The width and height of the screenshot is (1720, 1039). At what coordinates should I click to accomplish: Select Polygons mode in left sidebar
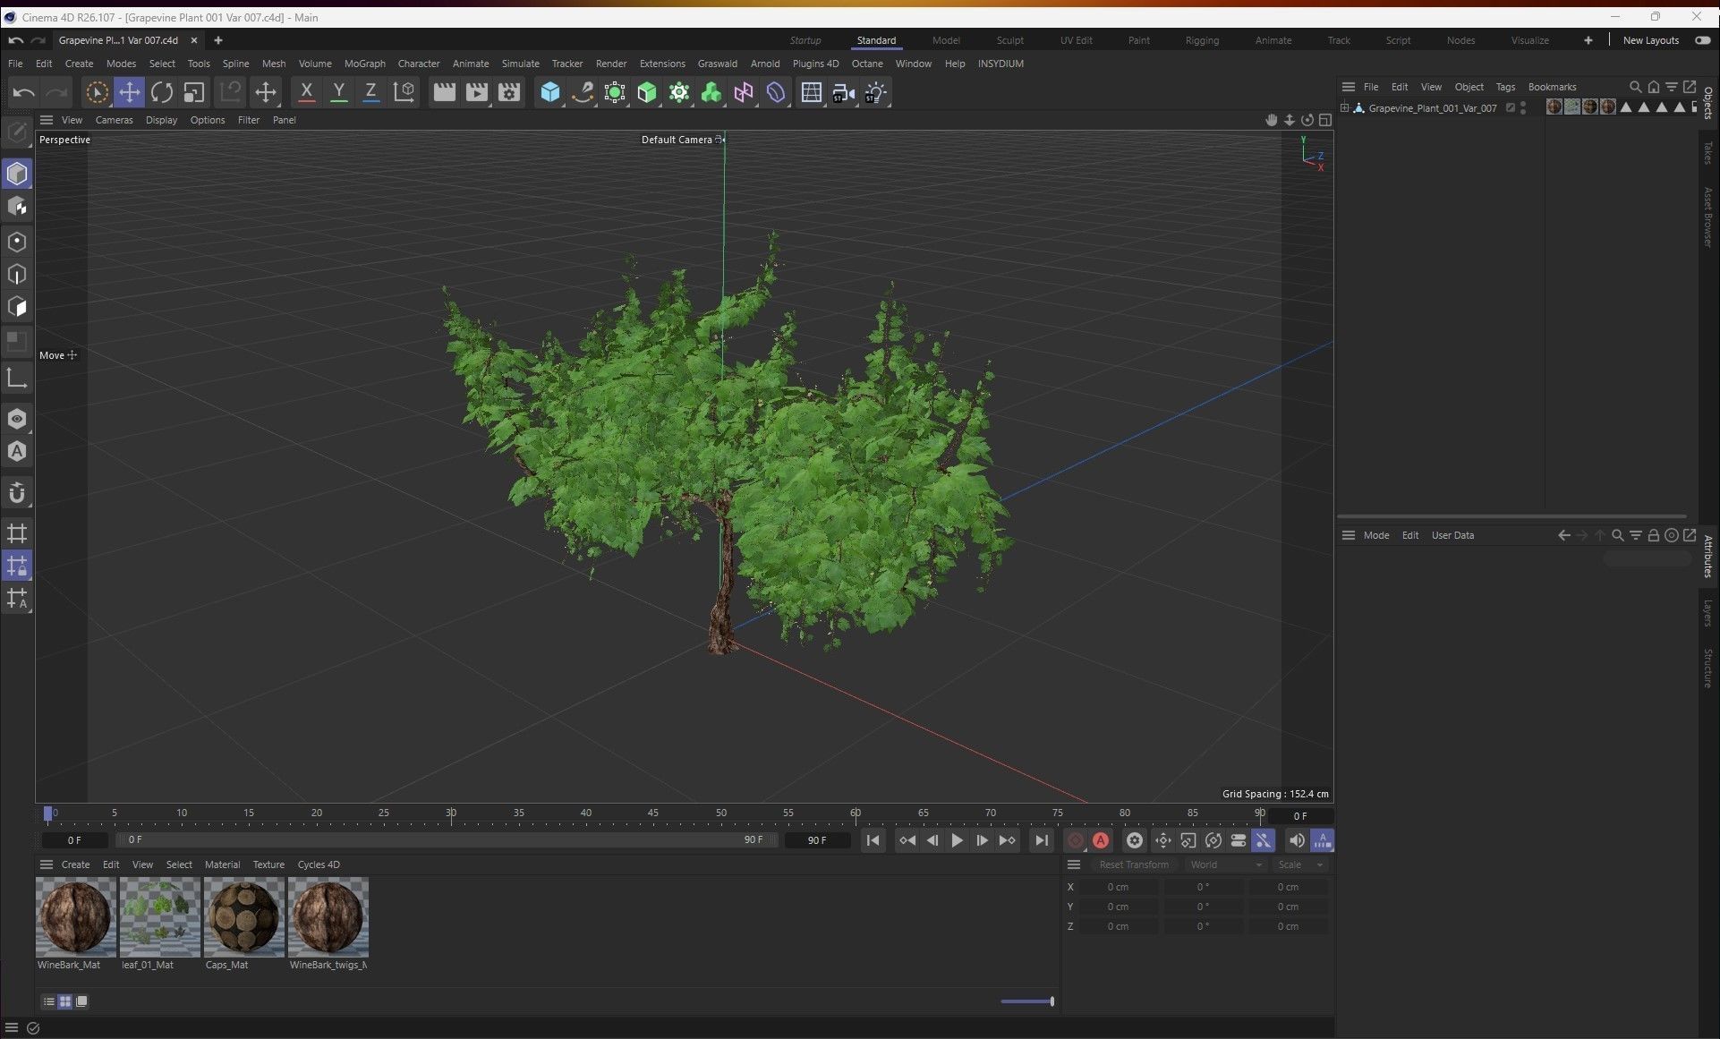coord(17,307)
